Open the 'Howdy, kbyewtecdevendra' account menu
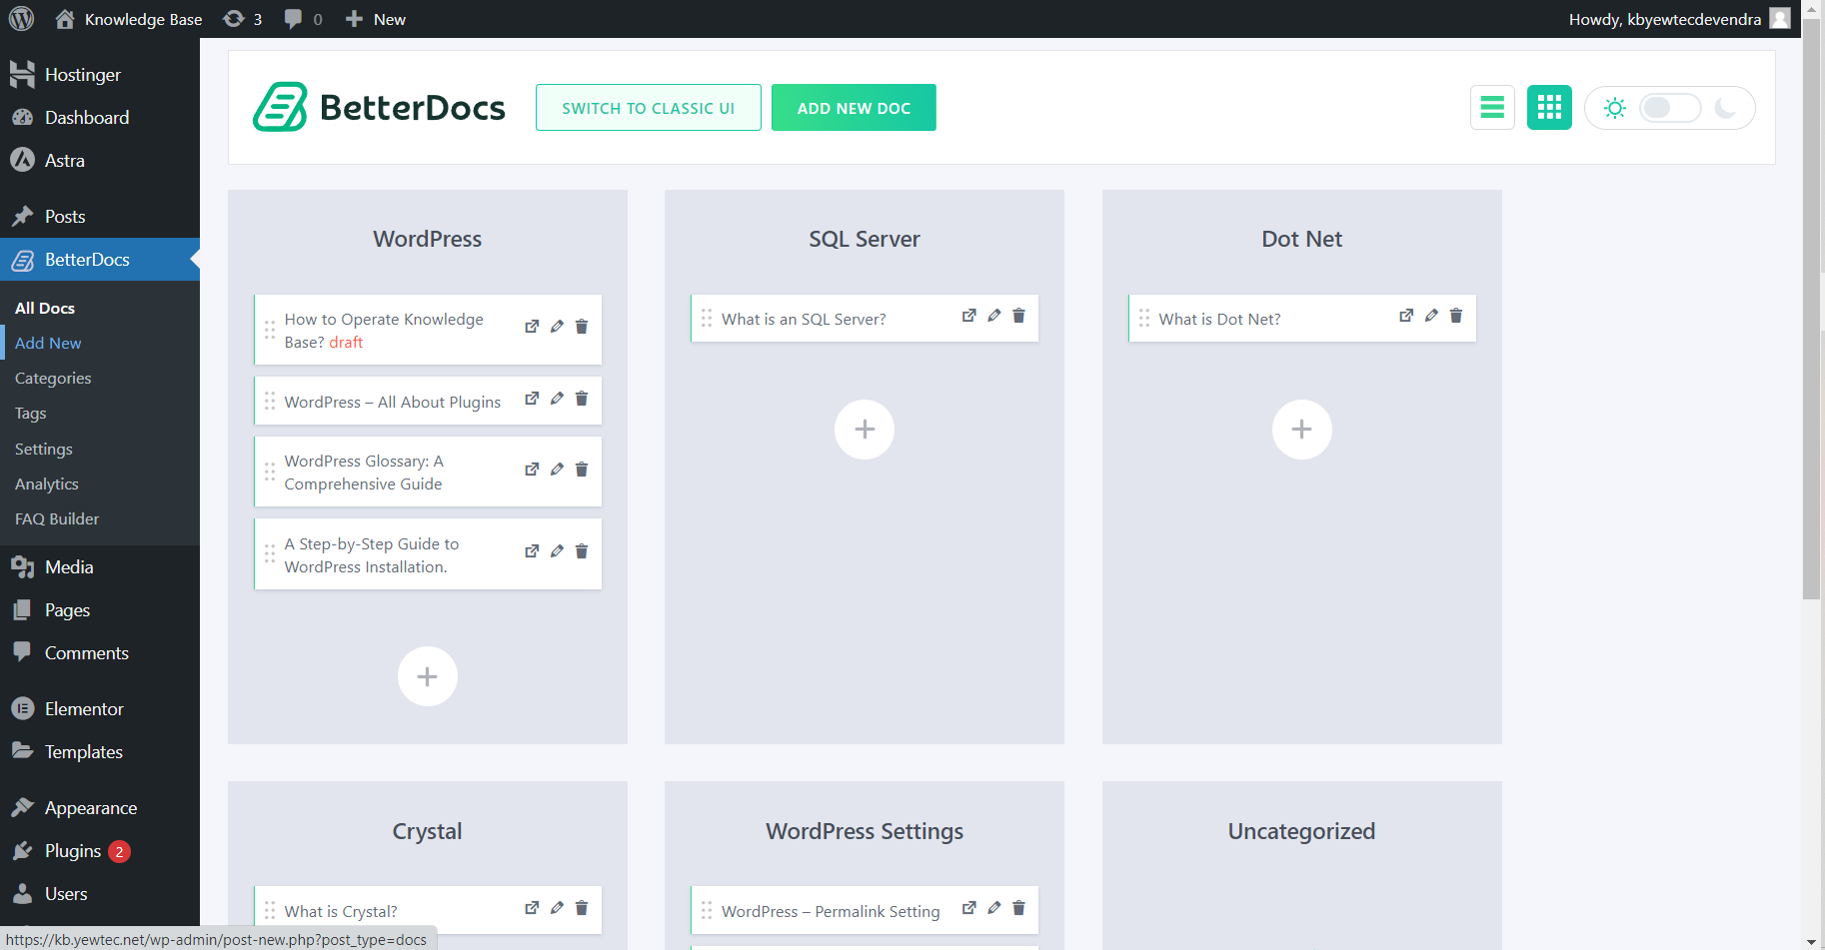The height and width of the screenshot is (950, 1825). [1679, 19]
